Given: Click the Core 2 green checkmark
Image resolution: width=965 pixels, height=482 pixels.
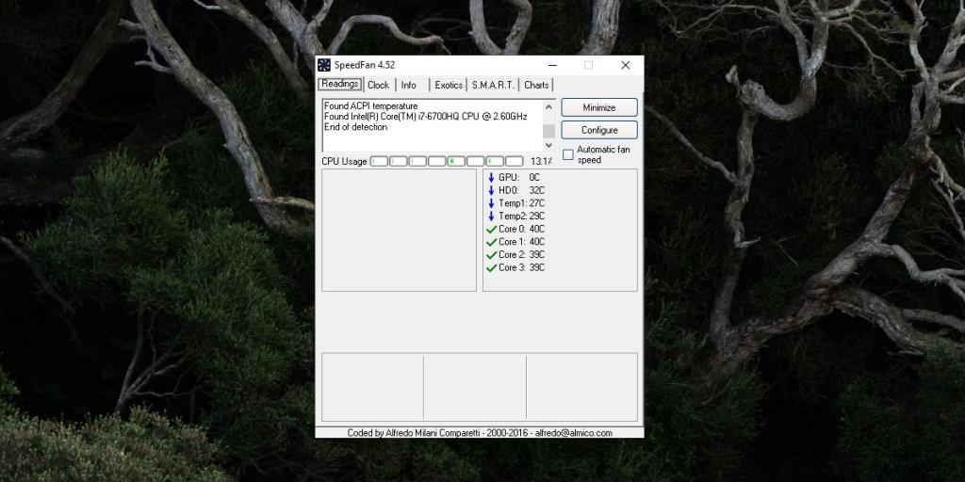Looking at the screenshot, I should (491, 255).
